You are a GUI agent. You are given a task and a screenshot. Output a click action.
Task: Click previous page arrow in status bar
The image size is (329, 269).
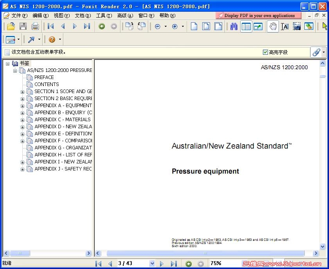(x=110, y=264)
